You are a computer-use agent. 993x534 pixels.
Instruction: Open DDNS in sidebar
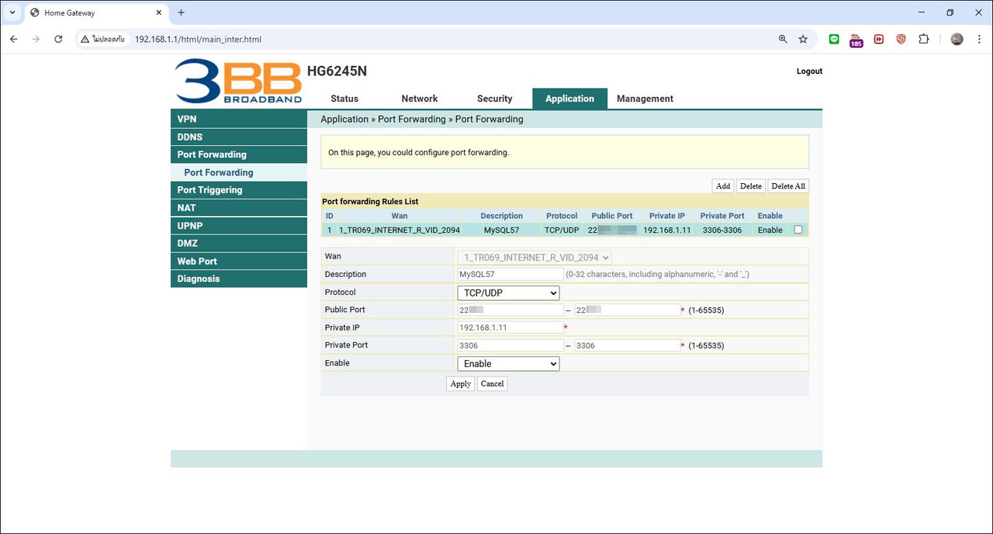point(239,137)
